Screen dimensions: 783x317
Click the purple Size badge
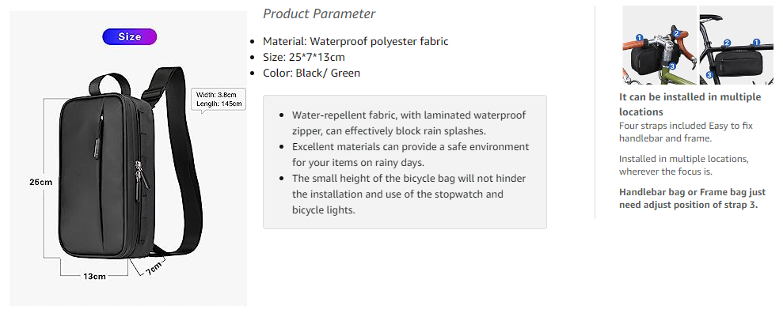point(129,37)
